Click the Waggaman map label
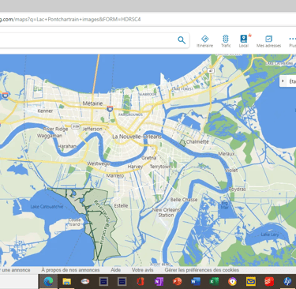 pos(50,136)
